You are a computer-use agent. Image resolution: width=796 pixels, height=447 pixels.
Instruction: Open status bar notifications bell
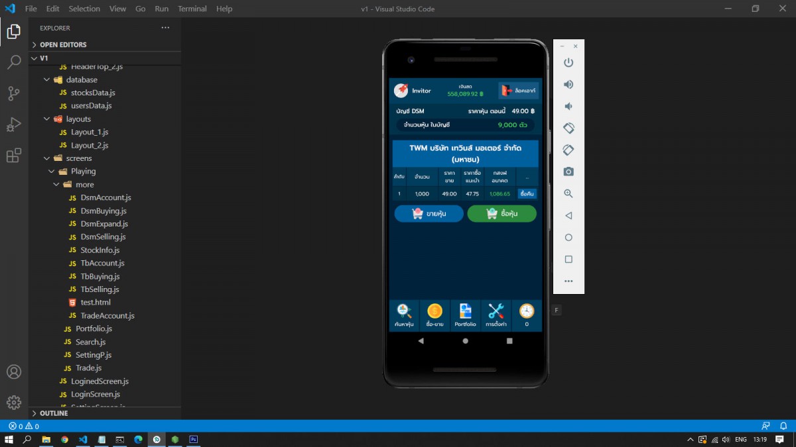(x=783, y=426)
